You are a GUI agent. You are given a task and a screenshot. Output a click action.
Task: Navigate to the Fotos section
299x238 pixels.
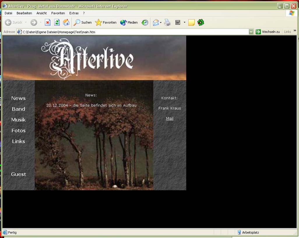18,131
